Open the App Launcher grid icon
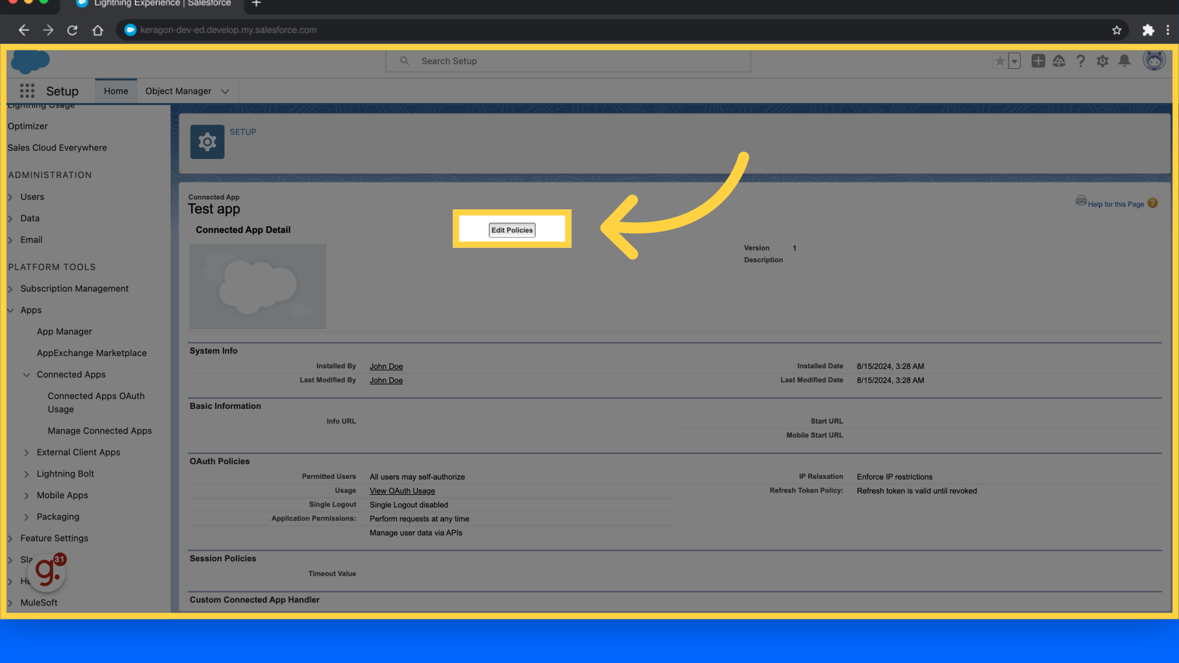The image size is (1179, 663). [x=27, y=91]
